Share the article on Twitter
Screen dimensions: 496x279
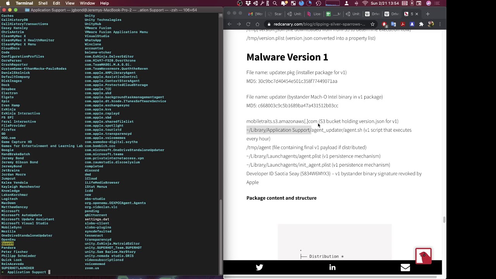click(259, 267)
